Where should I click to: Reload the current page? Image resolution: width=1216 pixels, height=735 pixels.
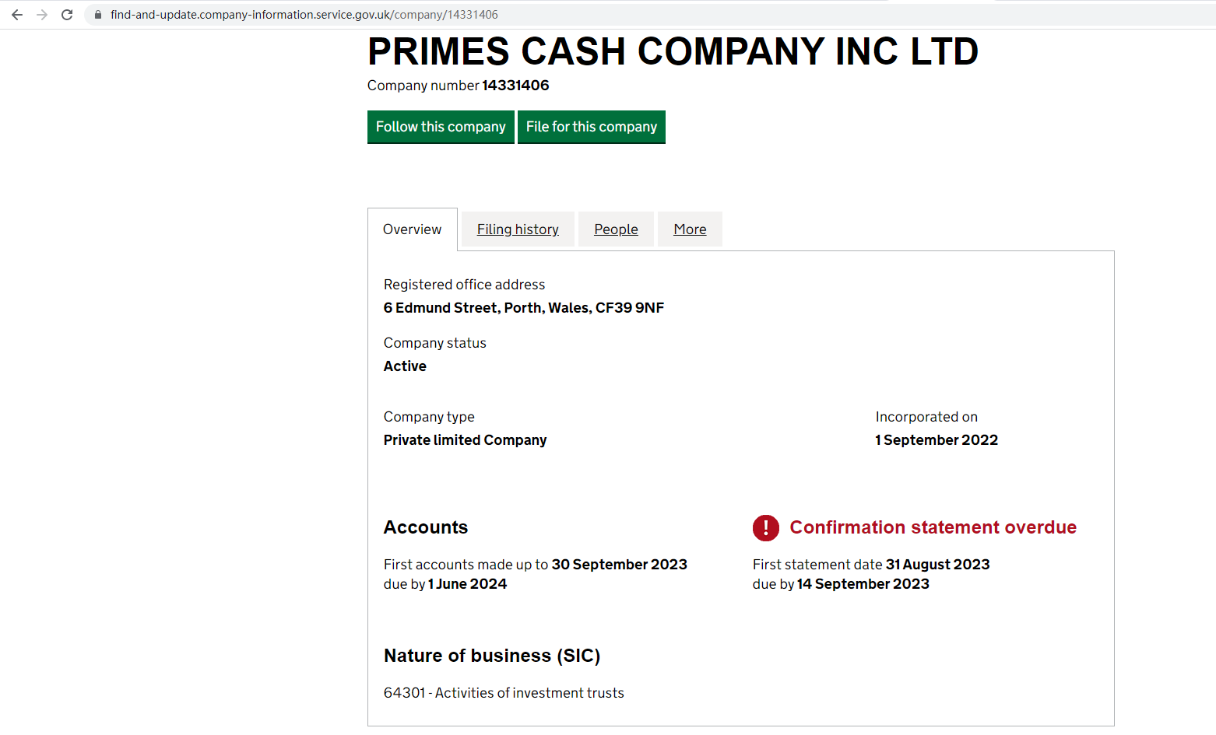click(67, 15)
